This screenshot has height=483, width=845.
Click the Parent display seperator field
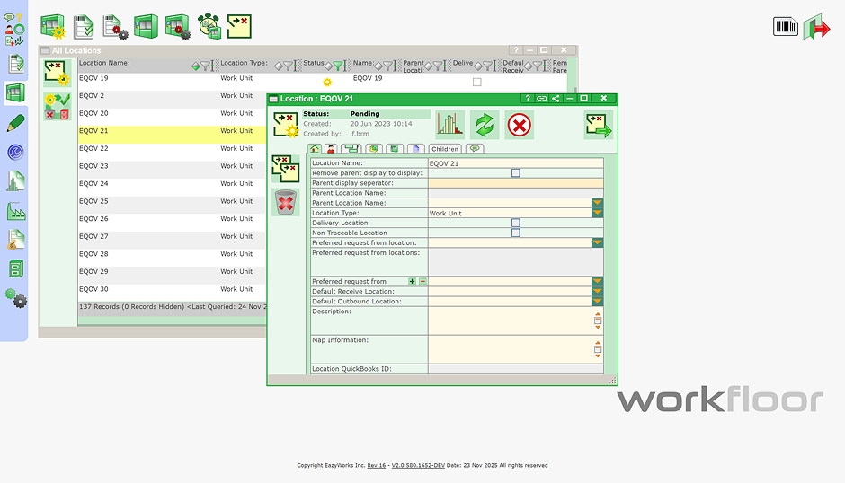pos(516,183)
